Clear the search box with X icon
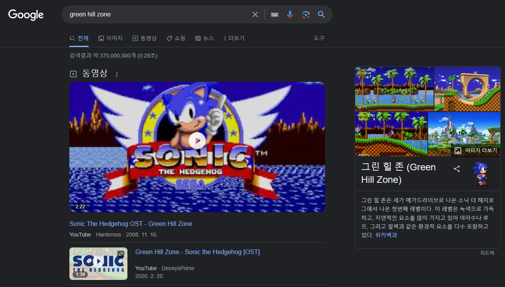The height and width of the screenshot is (287, 505). pos(255,14)
